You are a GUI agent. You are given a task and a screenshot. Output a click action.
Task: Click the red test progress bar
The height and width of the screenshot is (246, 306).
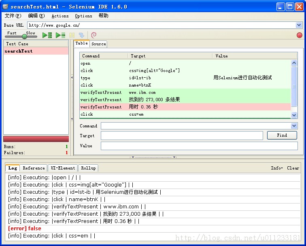click(36, 139)
